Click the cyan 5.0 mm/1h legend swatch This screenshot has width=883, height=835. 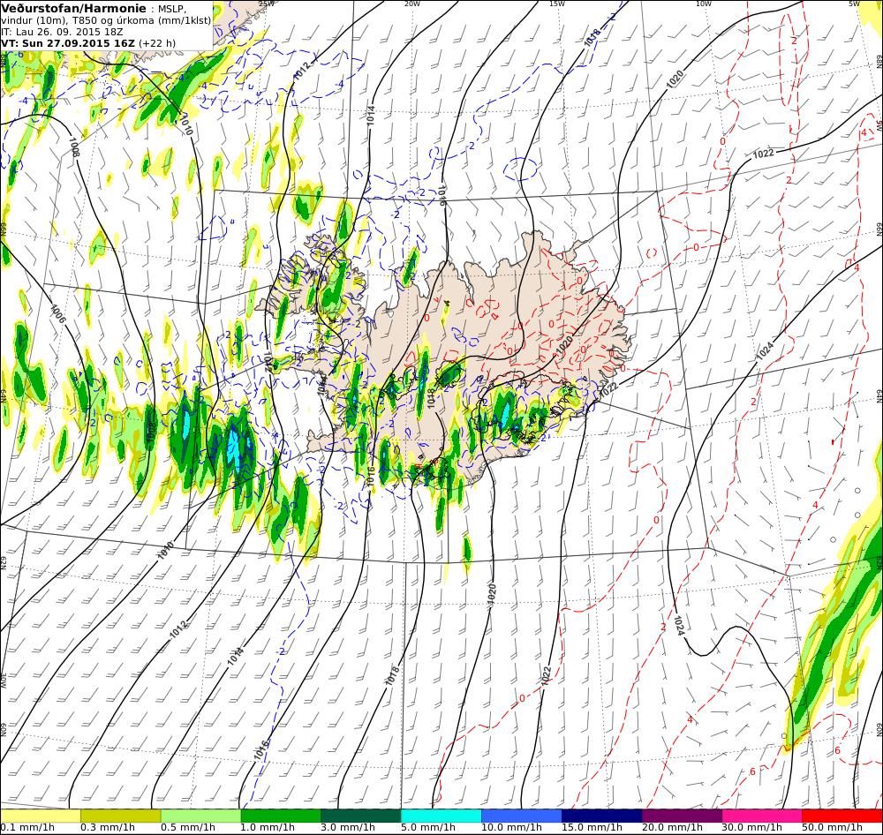tap(441, 816)
